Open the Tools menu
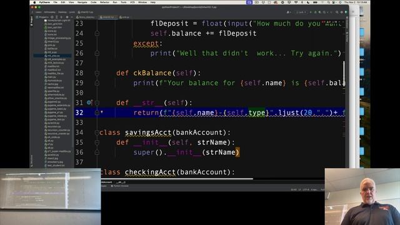The image size is (400, 225). tap(124, 2)
